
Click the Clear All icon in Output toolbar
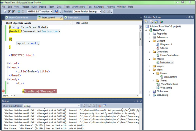[x=99, y=106]
